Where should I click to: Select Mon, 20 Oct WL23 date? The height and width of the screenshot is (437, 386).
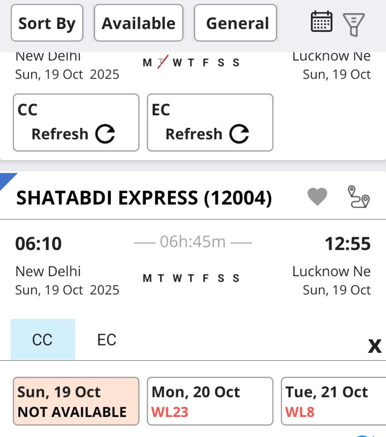click(x=210, y=401)
